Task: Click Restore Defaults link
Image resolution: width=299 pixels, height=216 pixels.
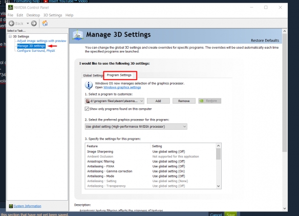Action: [x=265, y=41]
